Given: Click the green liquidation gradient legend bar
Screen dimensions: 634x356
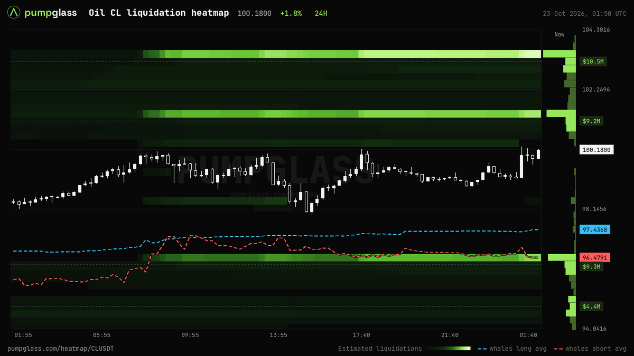Looking at the screenshot, I should [448, 349].
